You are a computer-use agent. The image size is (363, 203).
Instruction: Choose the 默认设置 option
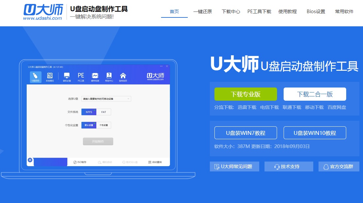point(89,125)
